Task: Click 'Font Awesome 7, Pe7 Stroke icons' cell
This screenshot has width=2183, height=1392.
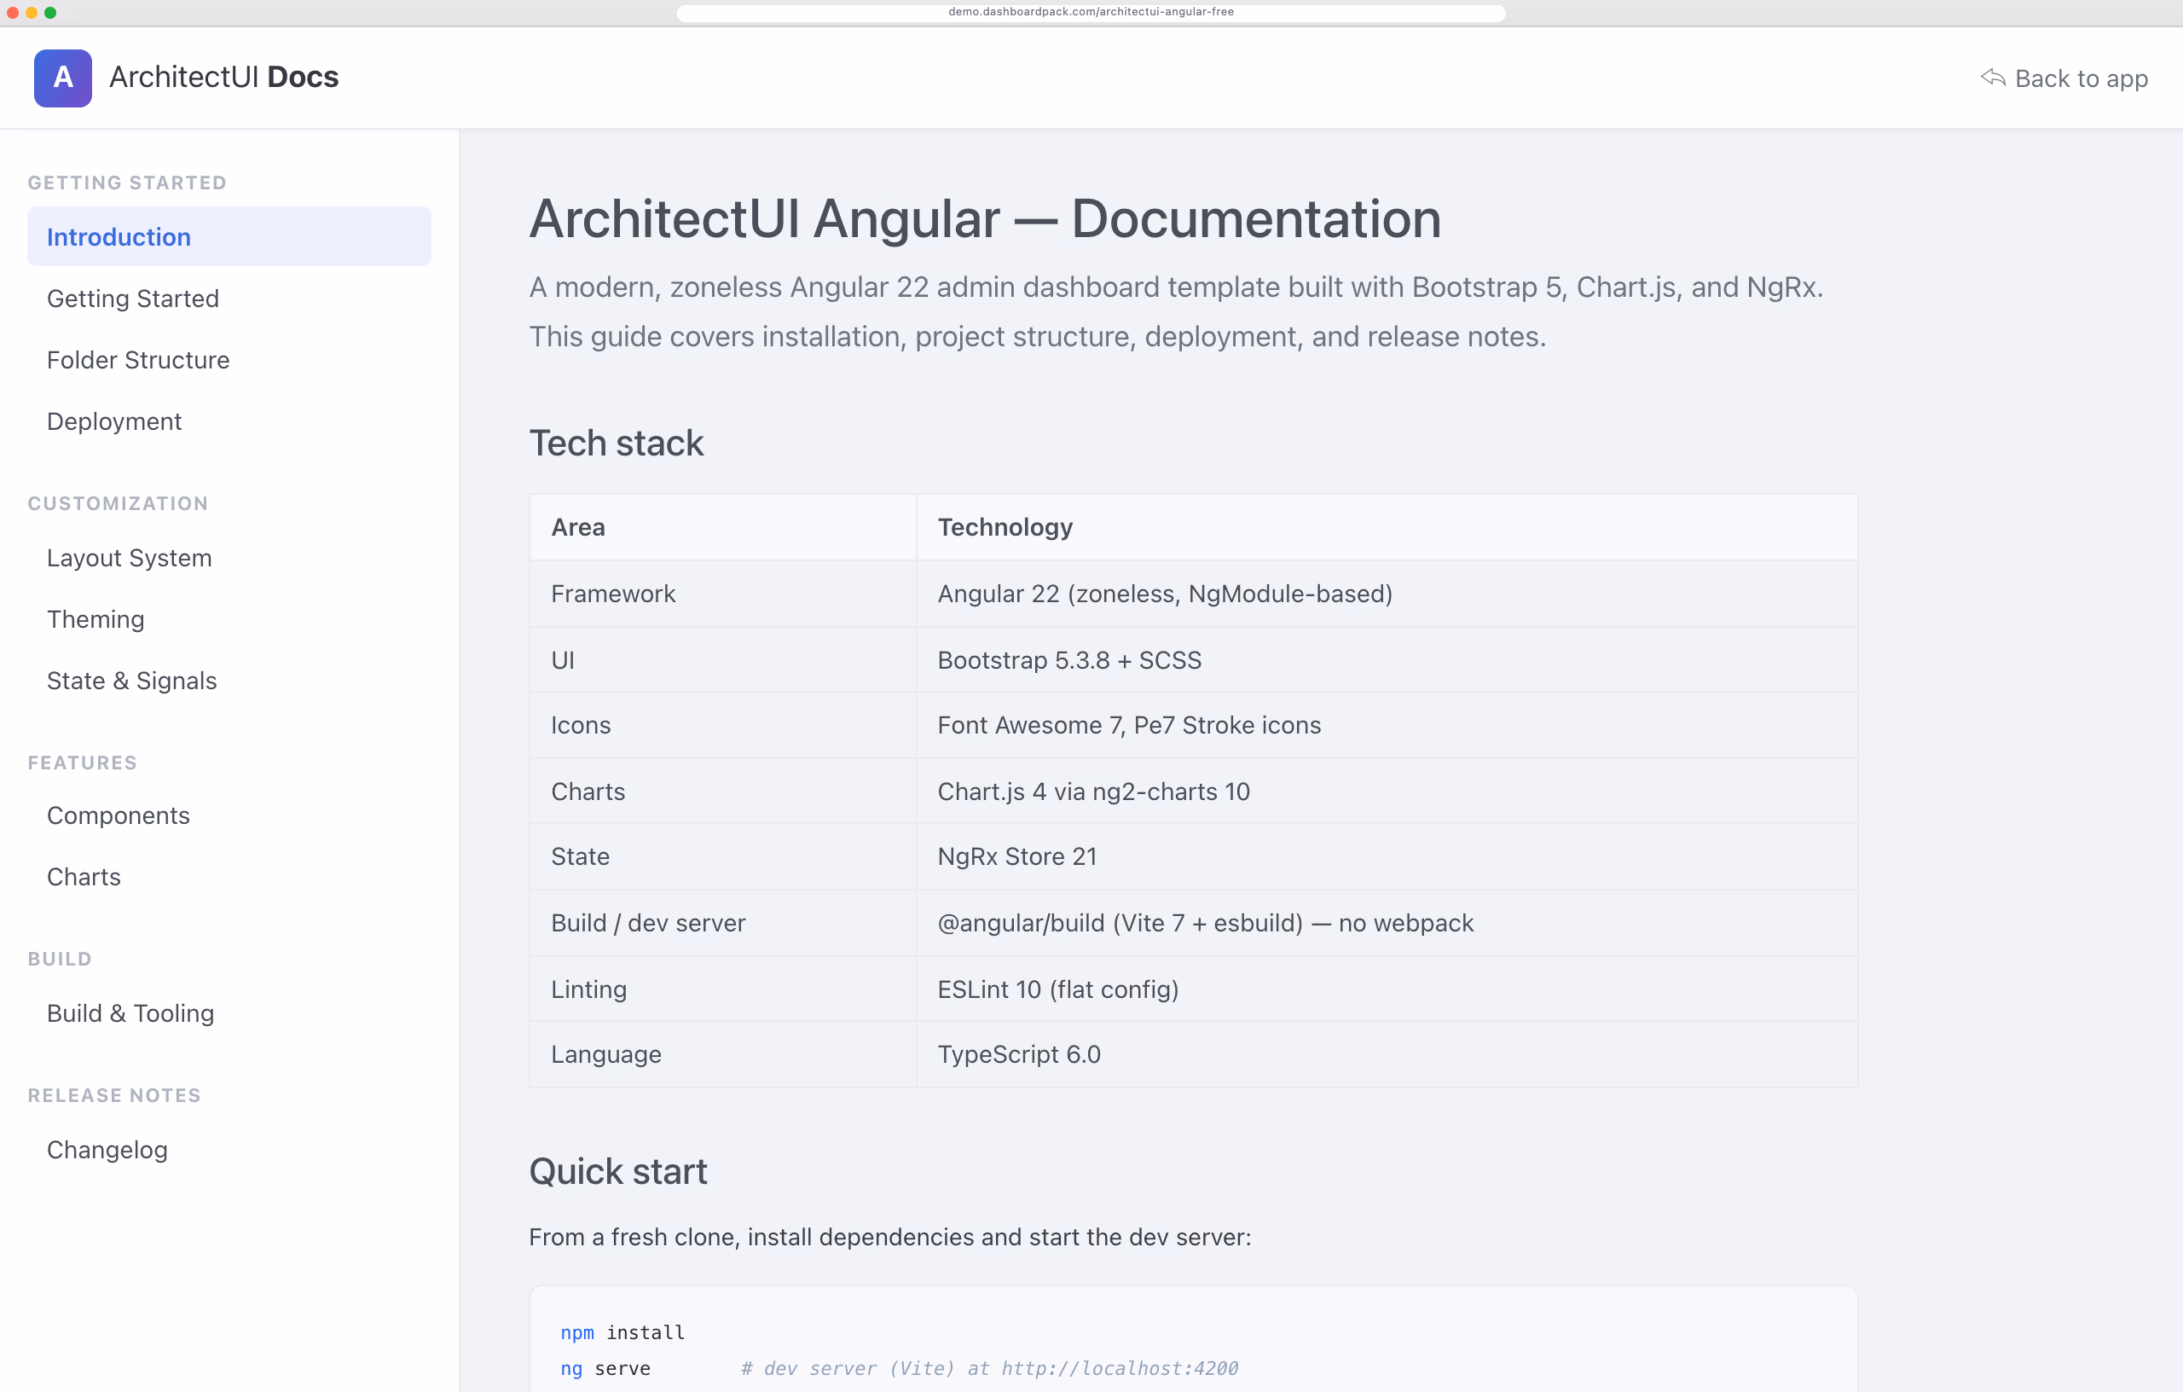Action: click(1387, 726)
